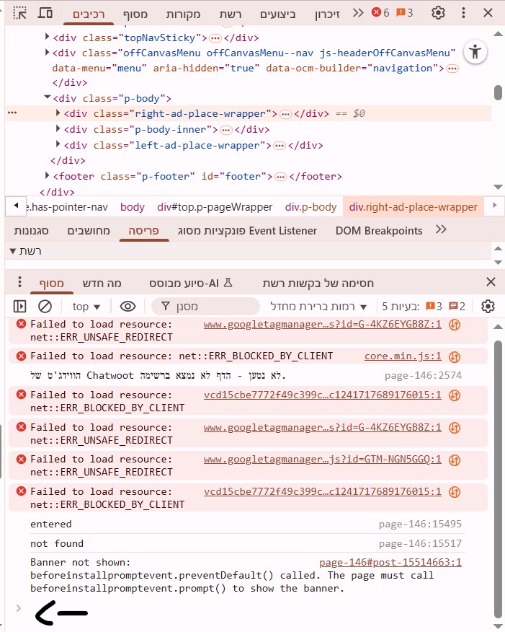
Task: Open live expression eye icon
Action: click(128, 307)
